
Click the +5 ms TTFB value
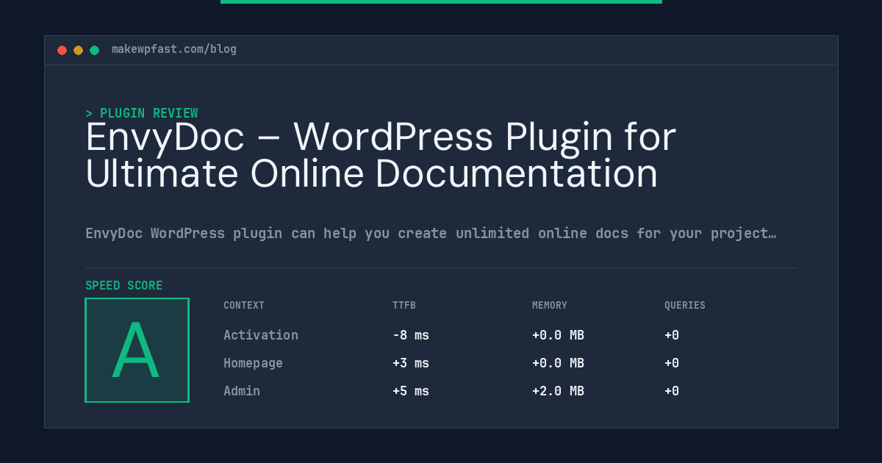coord(411,391)
